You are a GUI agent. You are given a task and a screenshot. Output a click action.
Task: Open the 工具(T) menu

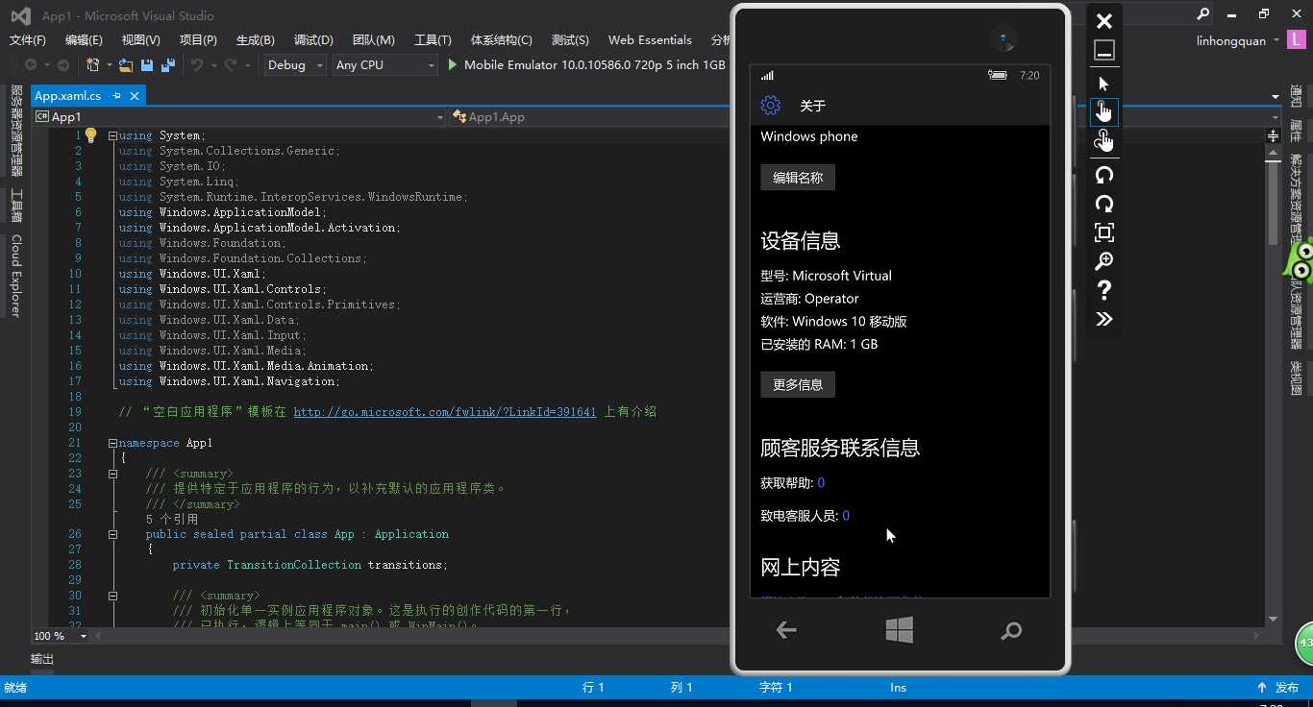[x=433, y=40]
